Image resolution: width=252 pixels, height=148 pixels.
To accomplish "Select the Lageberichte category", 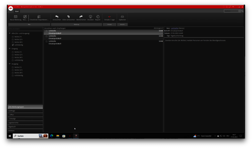I will click(x=25, y=123).
